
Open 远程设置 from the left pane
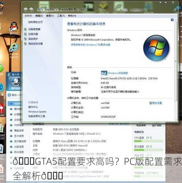(33, 34)
